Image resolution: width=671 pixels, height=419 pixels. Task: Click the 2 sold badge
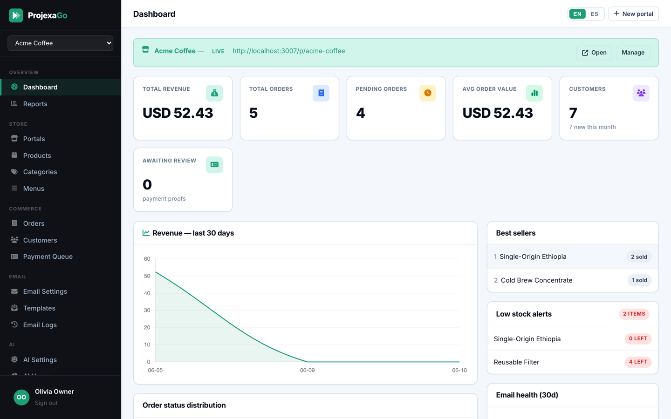639,257
